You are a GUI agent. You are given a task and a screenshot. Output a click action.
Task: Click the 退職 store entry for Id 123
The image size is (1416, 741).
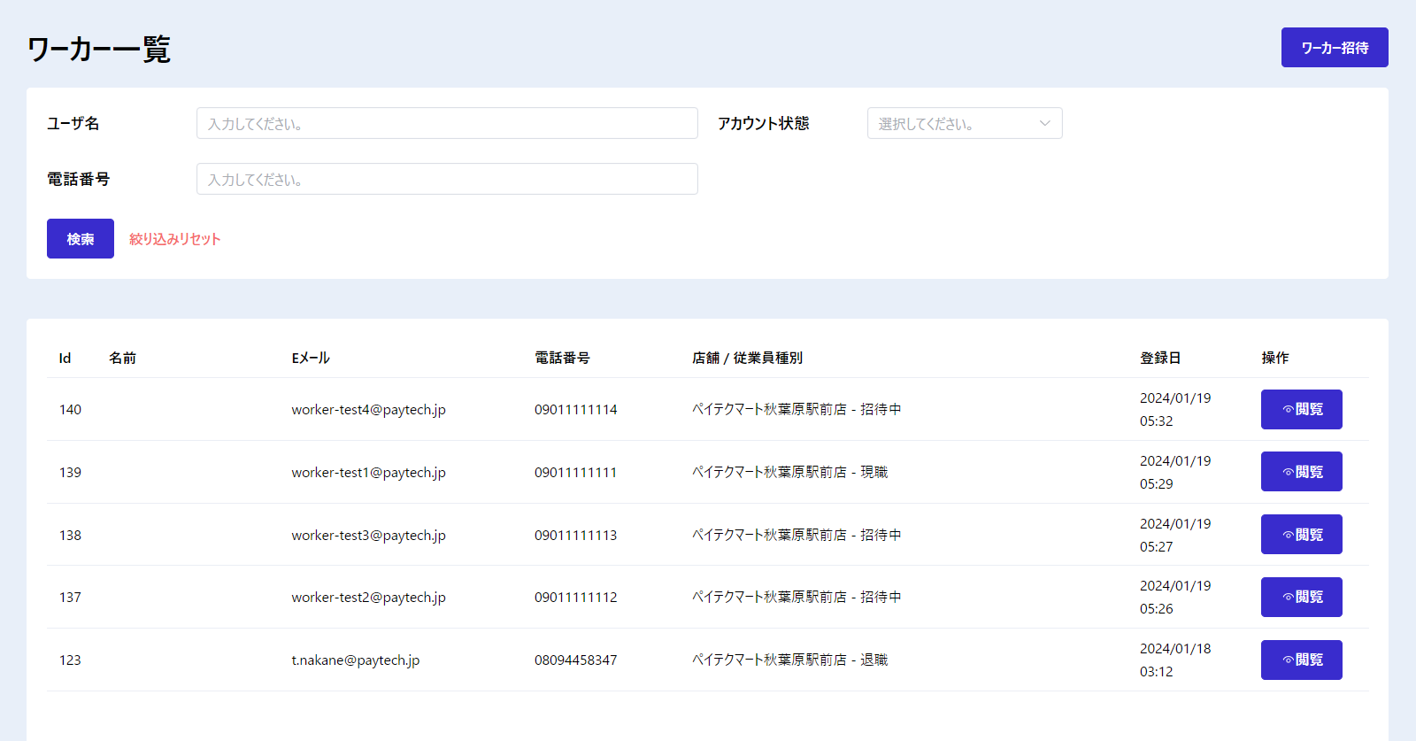click(x=790, y=660)
